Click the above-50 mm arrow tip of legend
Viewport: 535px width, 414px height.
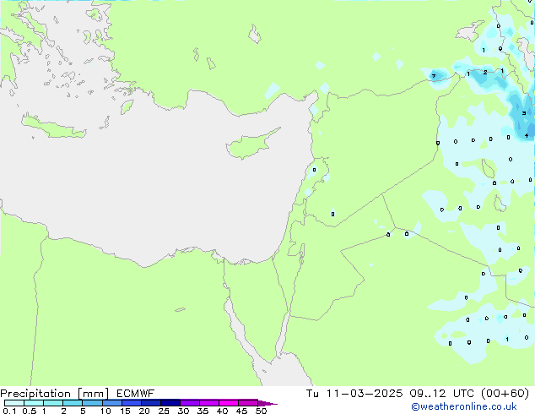(x=267, y=403)
